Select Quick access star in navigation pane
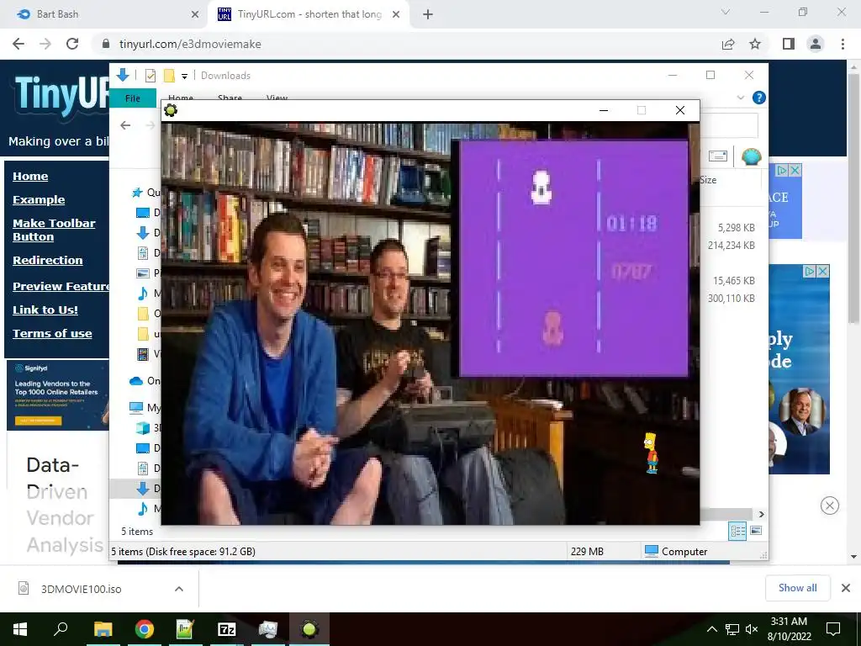Image resolution: width=861 pixels, height=646 pixels. (x=137, y=193)
